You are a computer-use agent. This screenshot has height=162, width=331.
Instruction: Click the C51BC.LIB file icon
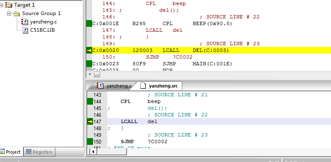pos(25,30)
